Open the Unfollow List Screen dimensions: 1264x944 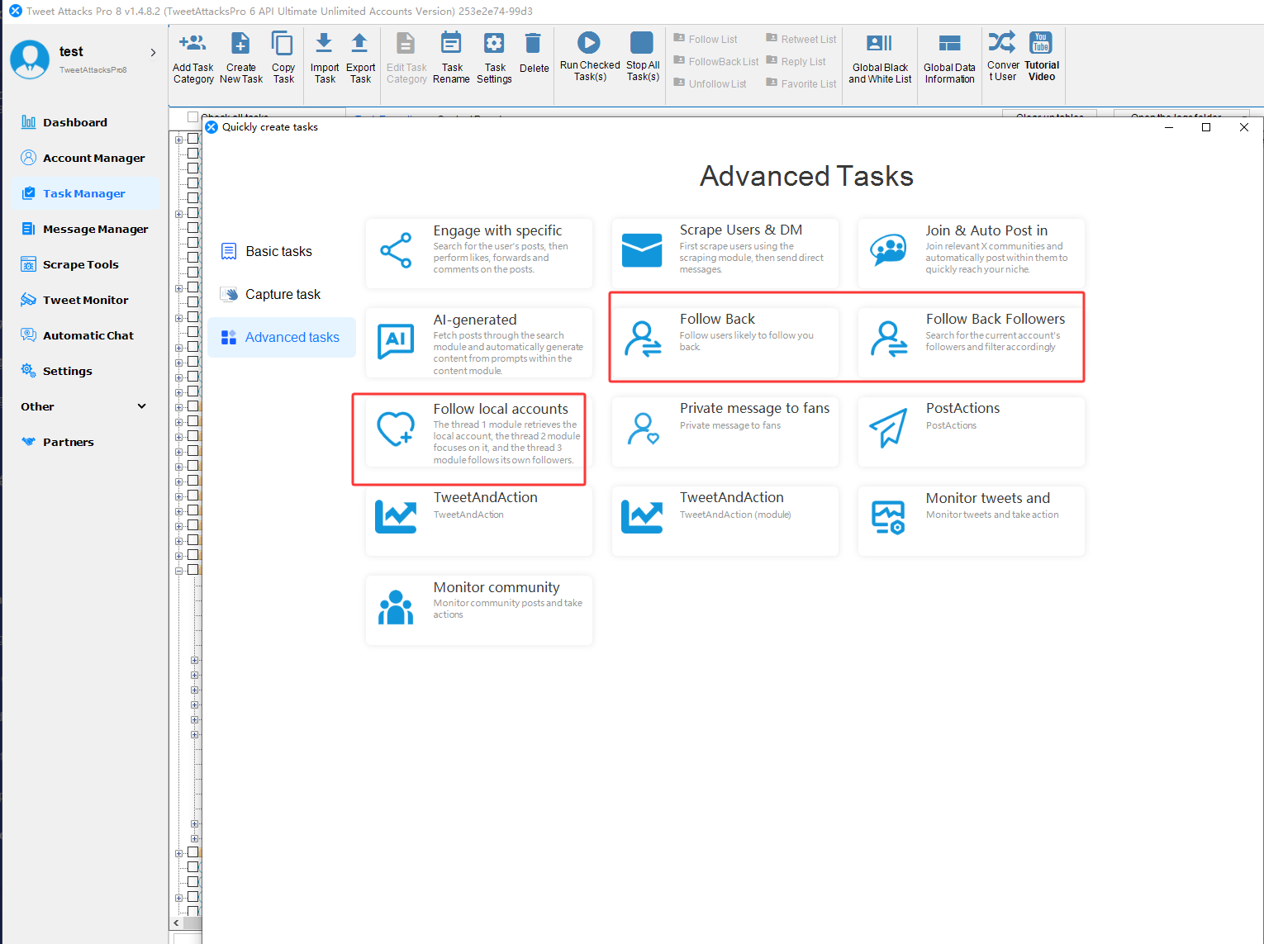710,83
